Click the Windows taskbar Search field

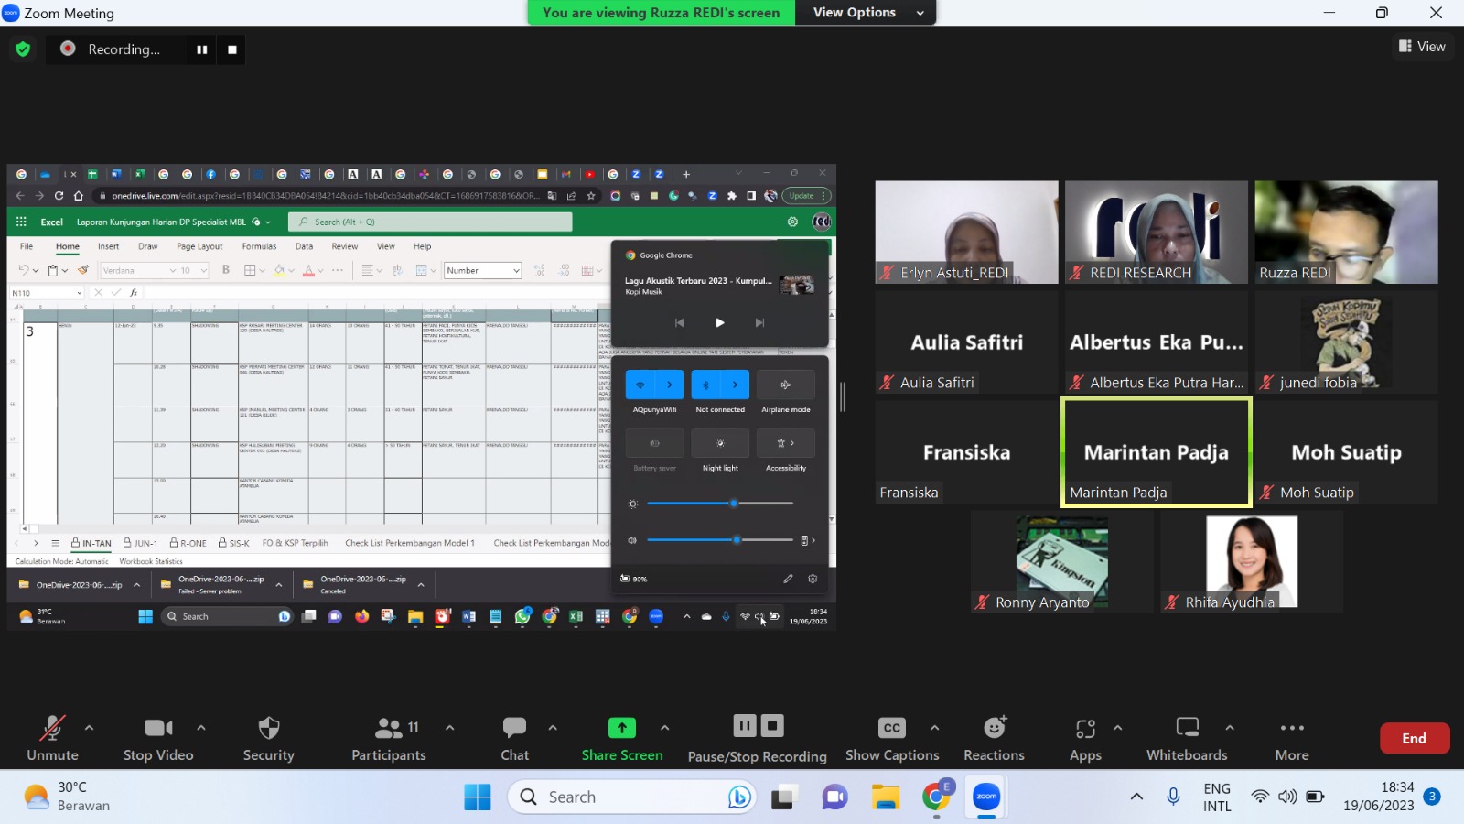[631, 797]
